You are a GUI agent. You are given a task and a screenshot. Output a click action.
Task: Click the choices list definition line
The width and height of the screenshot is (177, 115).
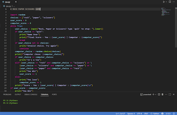(x=33, y=18)
